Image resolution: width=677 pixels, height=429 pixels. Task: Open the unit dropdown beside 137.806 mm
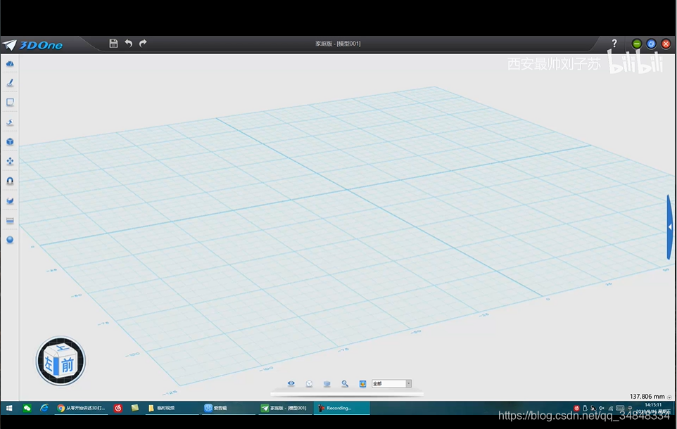[669, 397]
